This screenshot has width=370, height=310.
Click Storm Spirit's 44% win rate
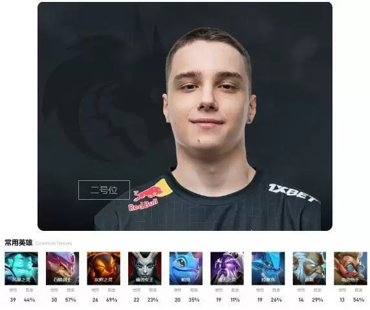coord(29,300)
